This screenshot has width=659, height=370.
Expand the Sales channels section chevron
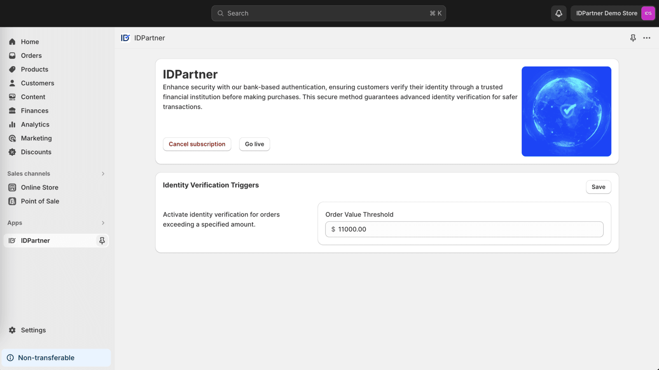[103, 173]
